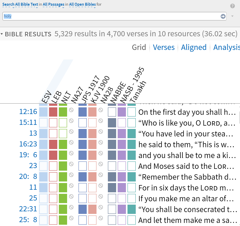Open the All Bible Text dropdown
Viewport: 240px width, 226px height.
click(27, 4)
